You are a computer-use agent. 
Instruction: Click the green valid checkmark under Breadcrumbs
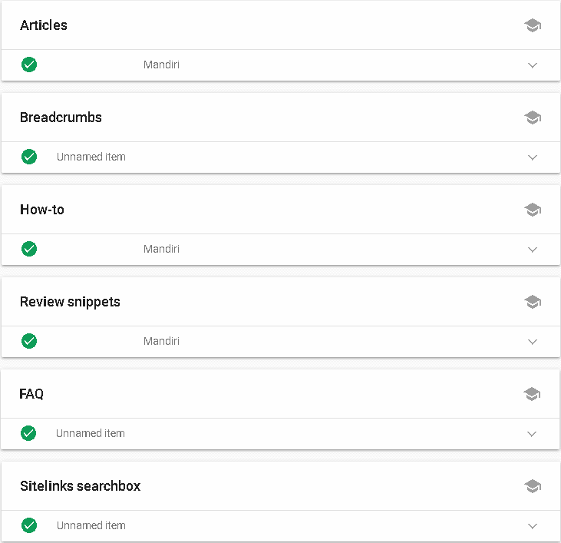29,157
